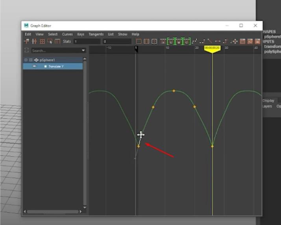Click the Stepped tangents icon
This screenshot has width=281, height=225.
(225, 41)
